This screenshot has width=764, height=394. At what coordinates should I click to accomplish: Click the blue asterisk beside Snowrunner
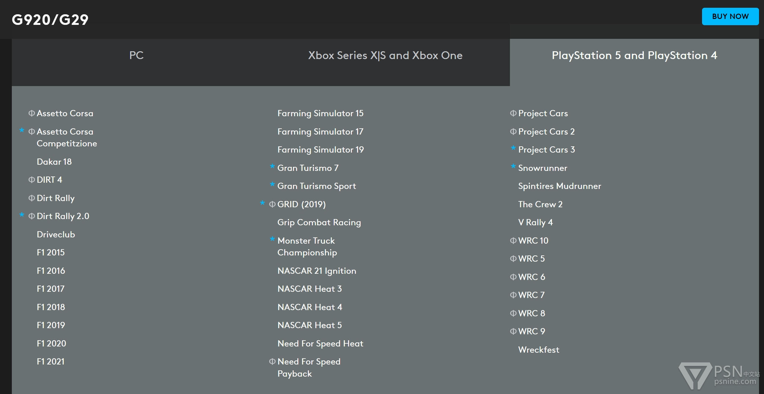pyautogui.click(x=513, y=167)
